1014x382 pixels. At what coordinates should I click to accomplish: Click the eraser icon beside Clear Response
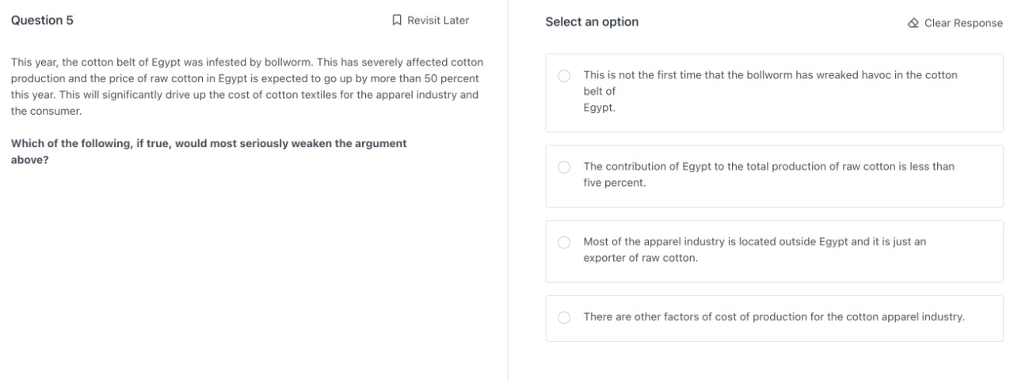pos(913,23)
